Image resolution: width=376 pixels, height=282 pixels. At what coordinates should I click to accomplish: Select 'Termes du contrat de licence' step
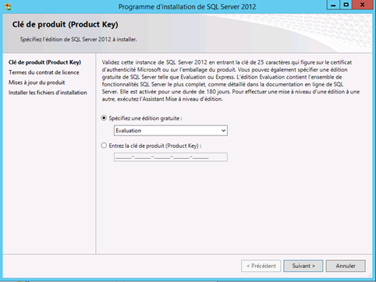coord(44,72)
